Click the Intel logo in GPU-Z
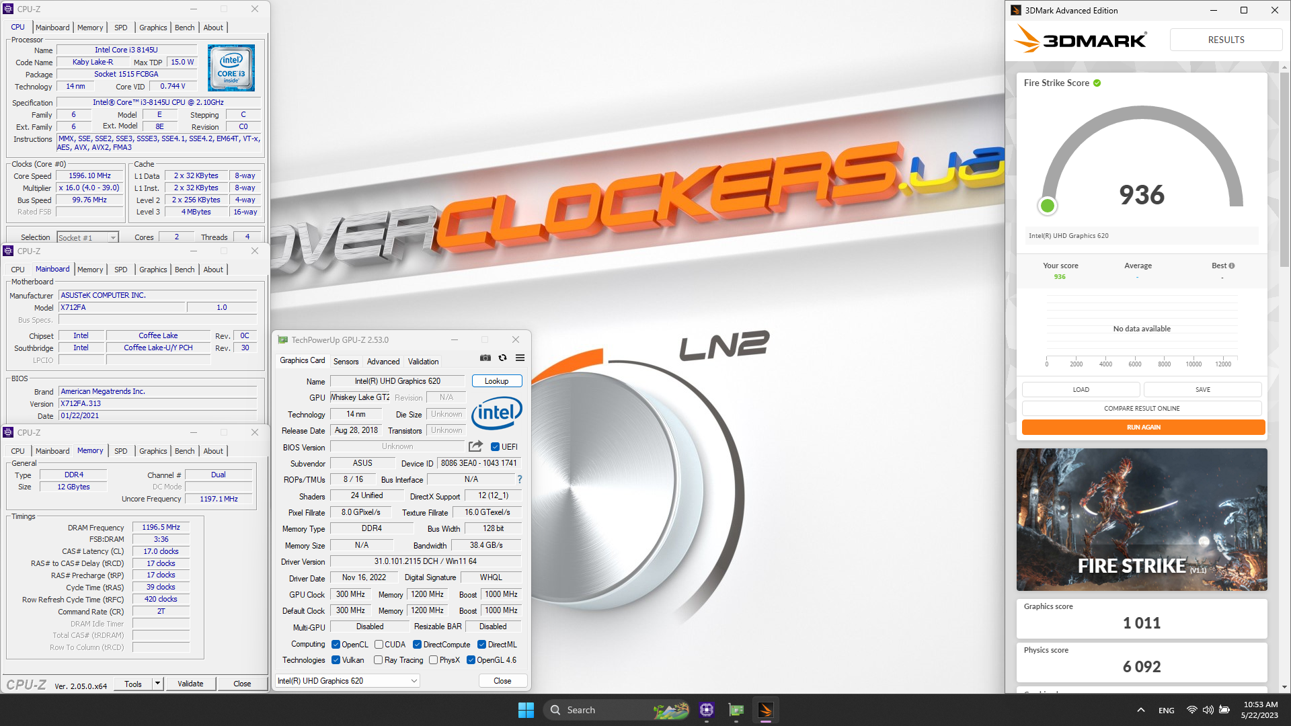1291x726 pixels. pos(497,413)
